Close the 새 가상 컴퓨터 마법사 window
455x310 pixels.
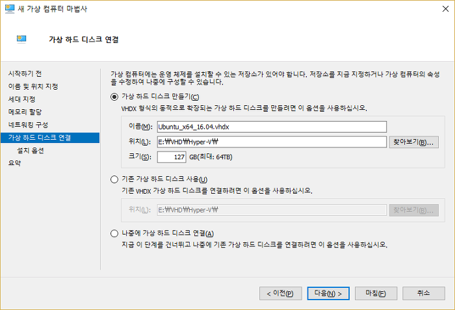[x=445, y=8]
